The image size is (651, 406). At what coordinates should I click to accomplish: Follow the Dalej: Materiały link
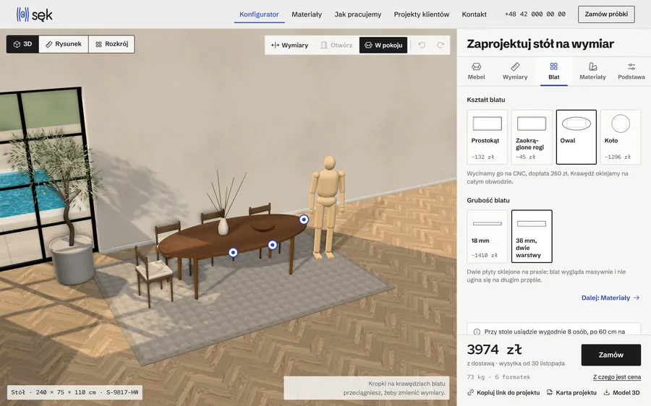610,298
